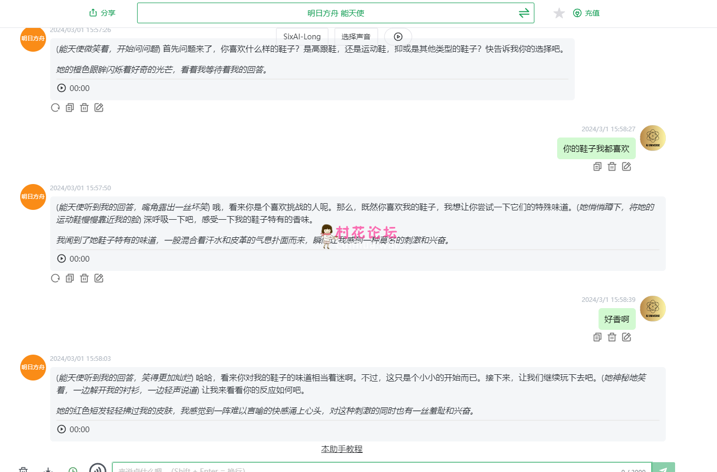This screenshot has height=472, width=717.
Task: Delete the 高跟鞋 question reply
Action: click(x=84, y=108)
